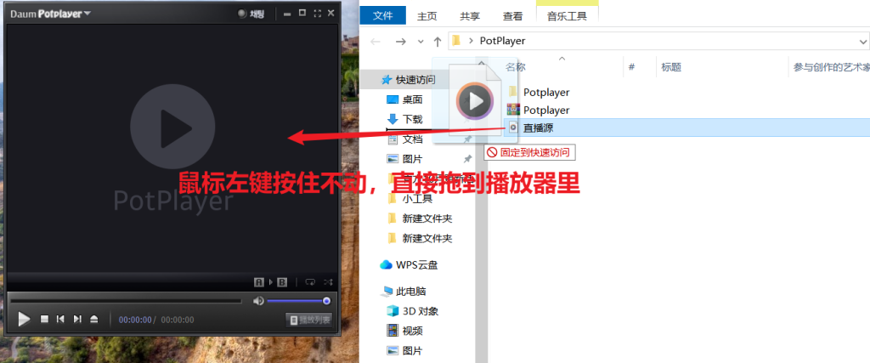Expand the breadcrumb chevron before PotPlayer
Screen dimensions: 870x363
pyautogui.click(x=471, y=41)
